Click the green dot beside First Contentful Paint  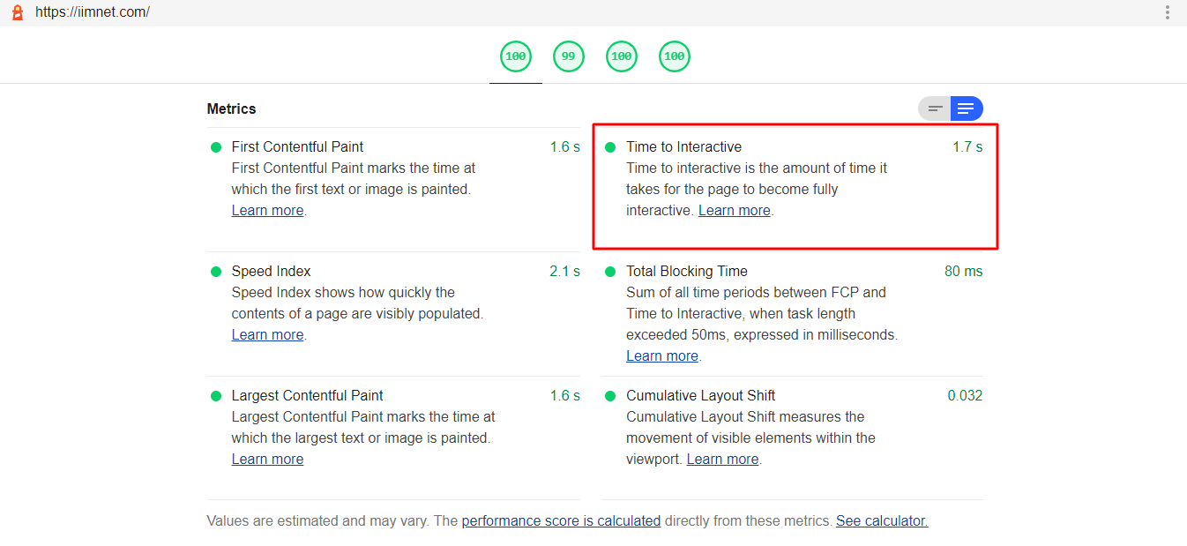coord(216,147)
